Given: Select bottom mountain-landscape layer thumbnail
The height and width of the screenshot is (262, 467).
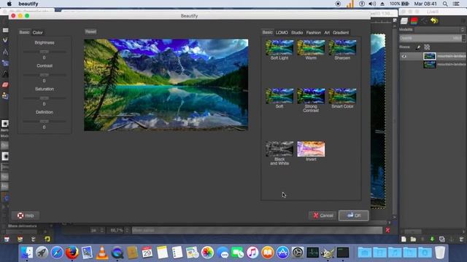Looking at the screenshot, I should pyautogui.click(x=430, y=64).
